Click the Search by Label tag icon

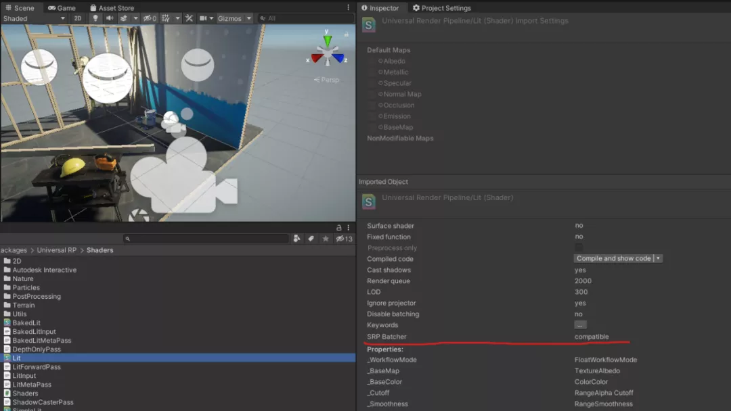[311, 239]
